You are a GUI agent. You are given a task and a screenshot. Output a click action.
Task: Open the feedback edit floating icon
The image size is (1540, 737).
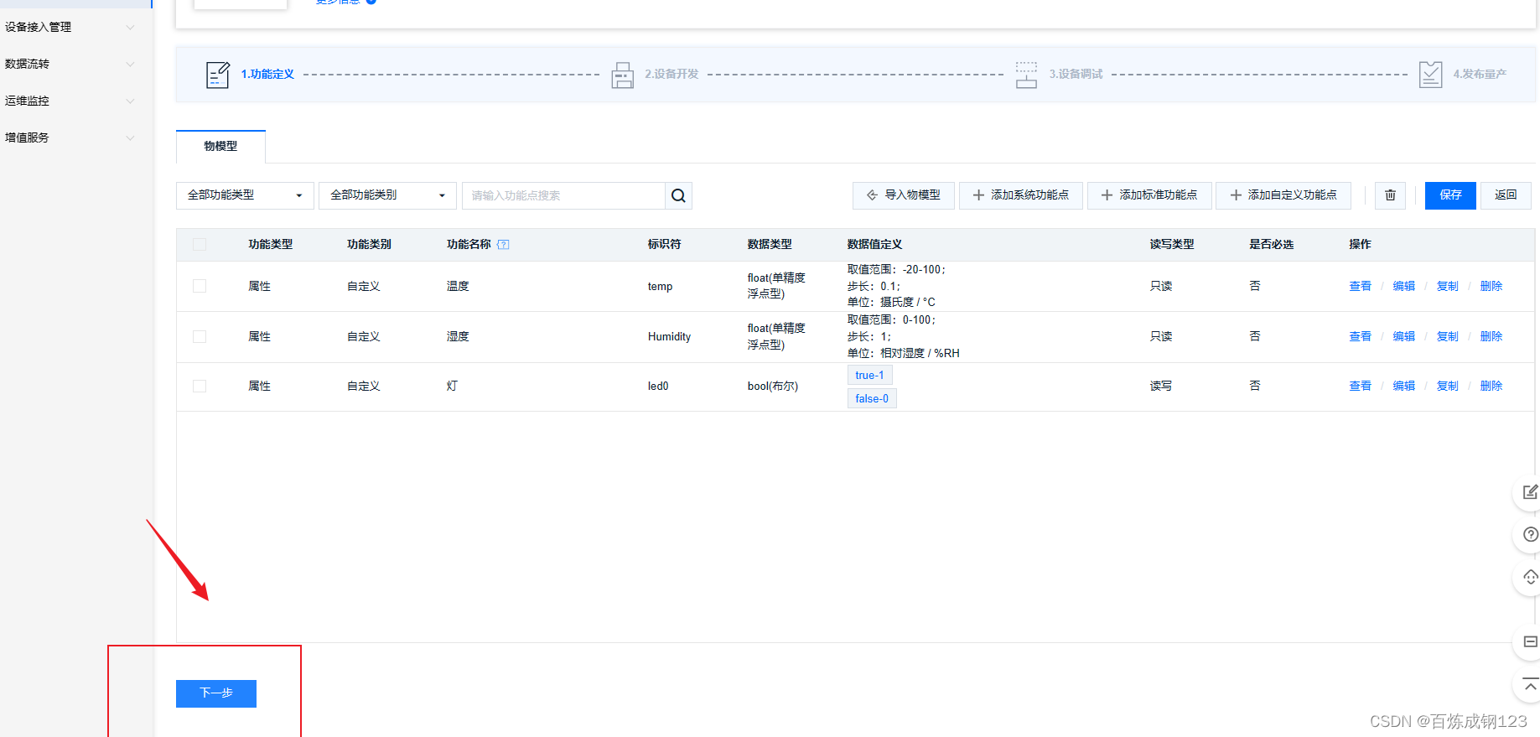(1530, 492)
